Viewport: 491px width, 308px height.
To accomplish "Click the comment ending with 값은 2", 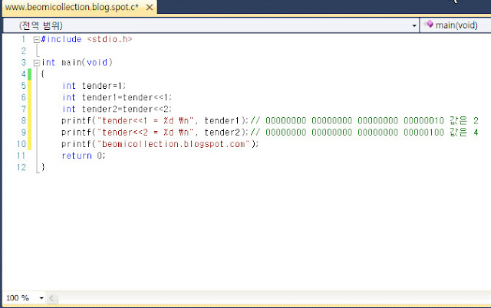I will [364, 121].
